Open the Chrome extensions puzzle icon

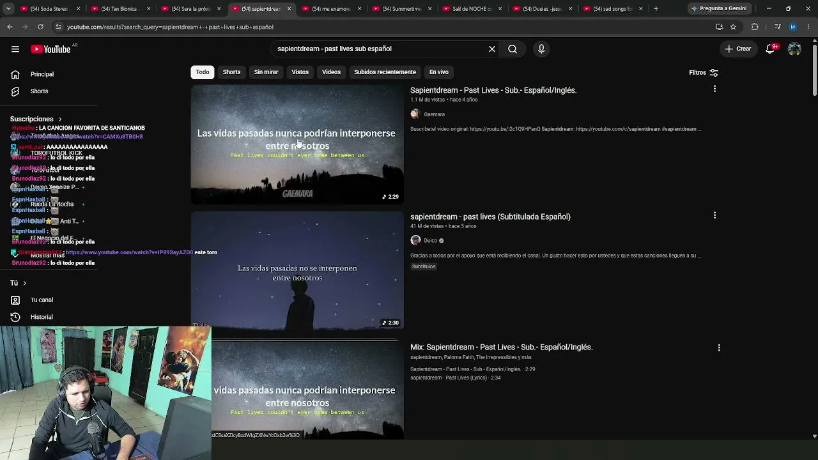755,27
